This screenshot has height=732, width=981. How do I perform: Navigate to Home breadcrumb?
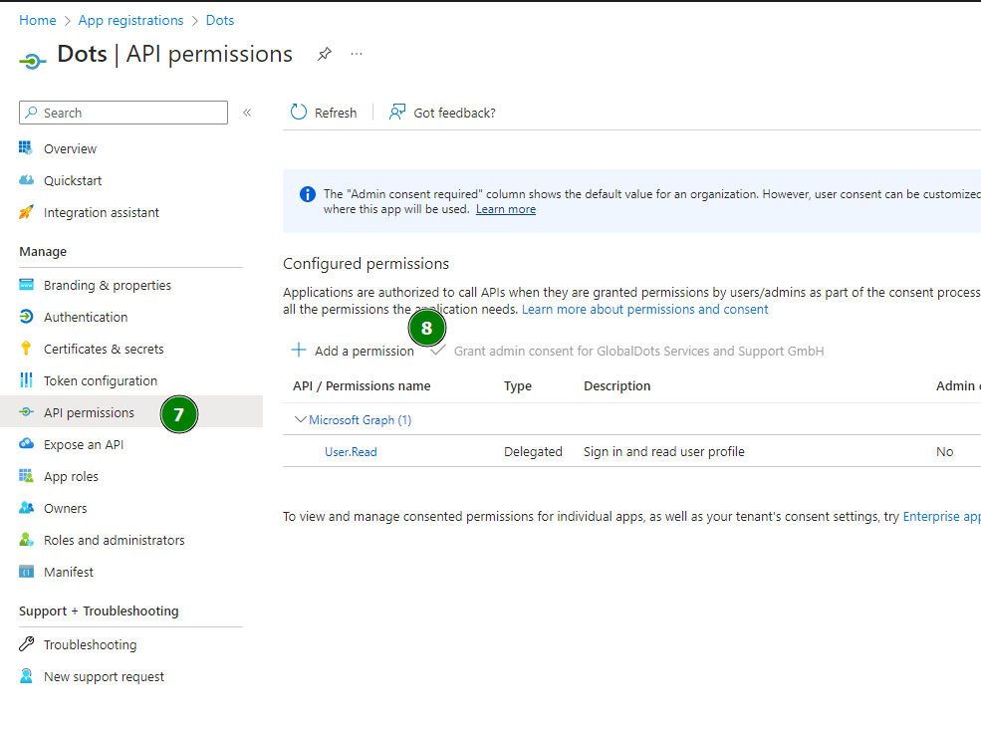pyautogui.click(x=38, y=21)
